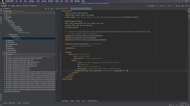Collapse the actions package node

coord(15,31)
